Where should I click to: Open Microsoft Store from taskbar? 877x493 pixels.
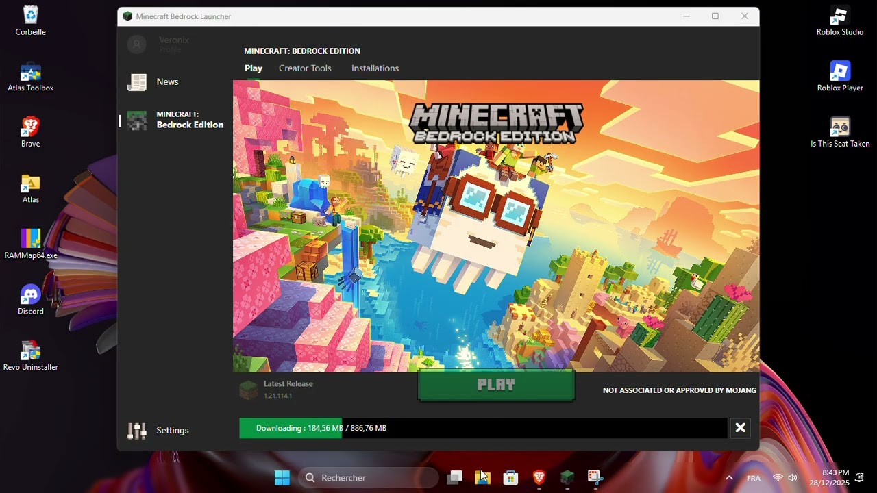[510, 478]
